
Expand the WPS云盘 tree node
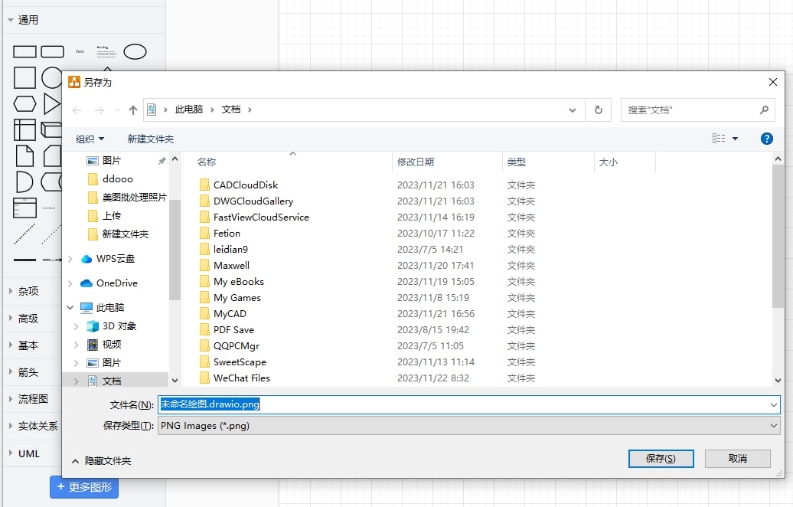[71, 259]
